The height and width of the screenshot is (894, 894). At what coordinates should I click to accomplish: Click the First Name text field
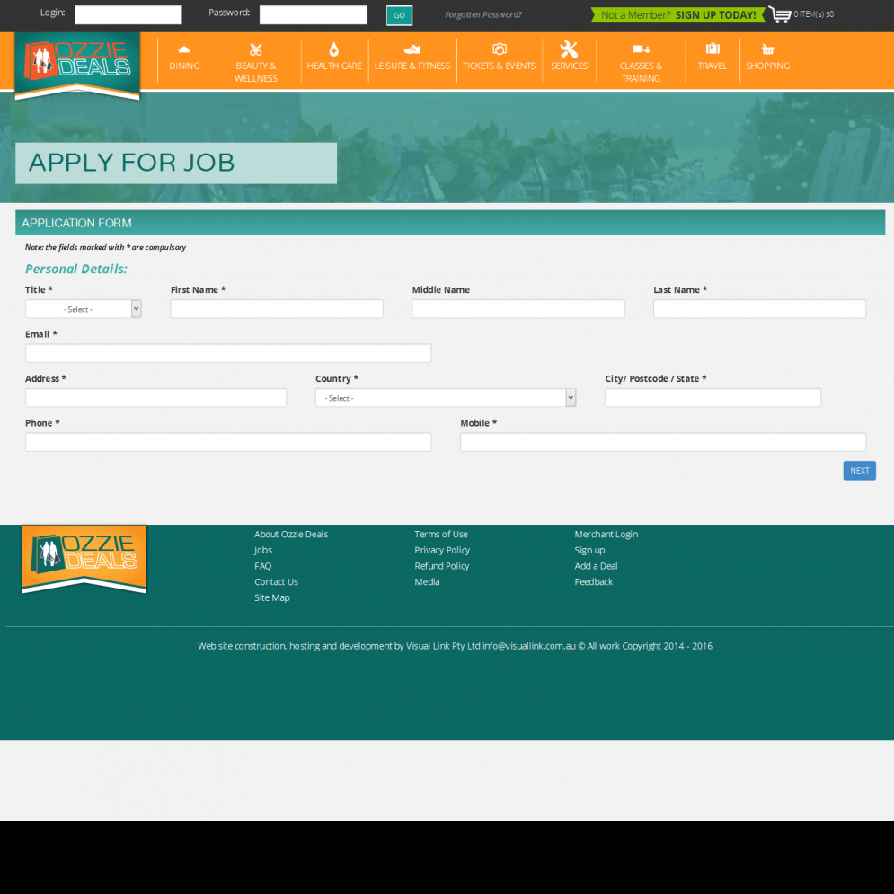(x=277, y=309)
